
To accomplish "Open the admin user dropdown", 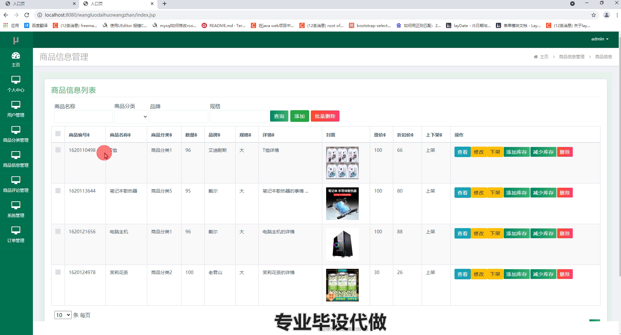I will 600,39.
